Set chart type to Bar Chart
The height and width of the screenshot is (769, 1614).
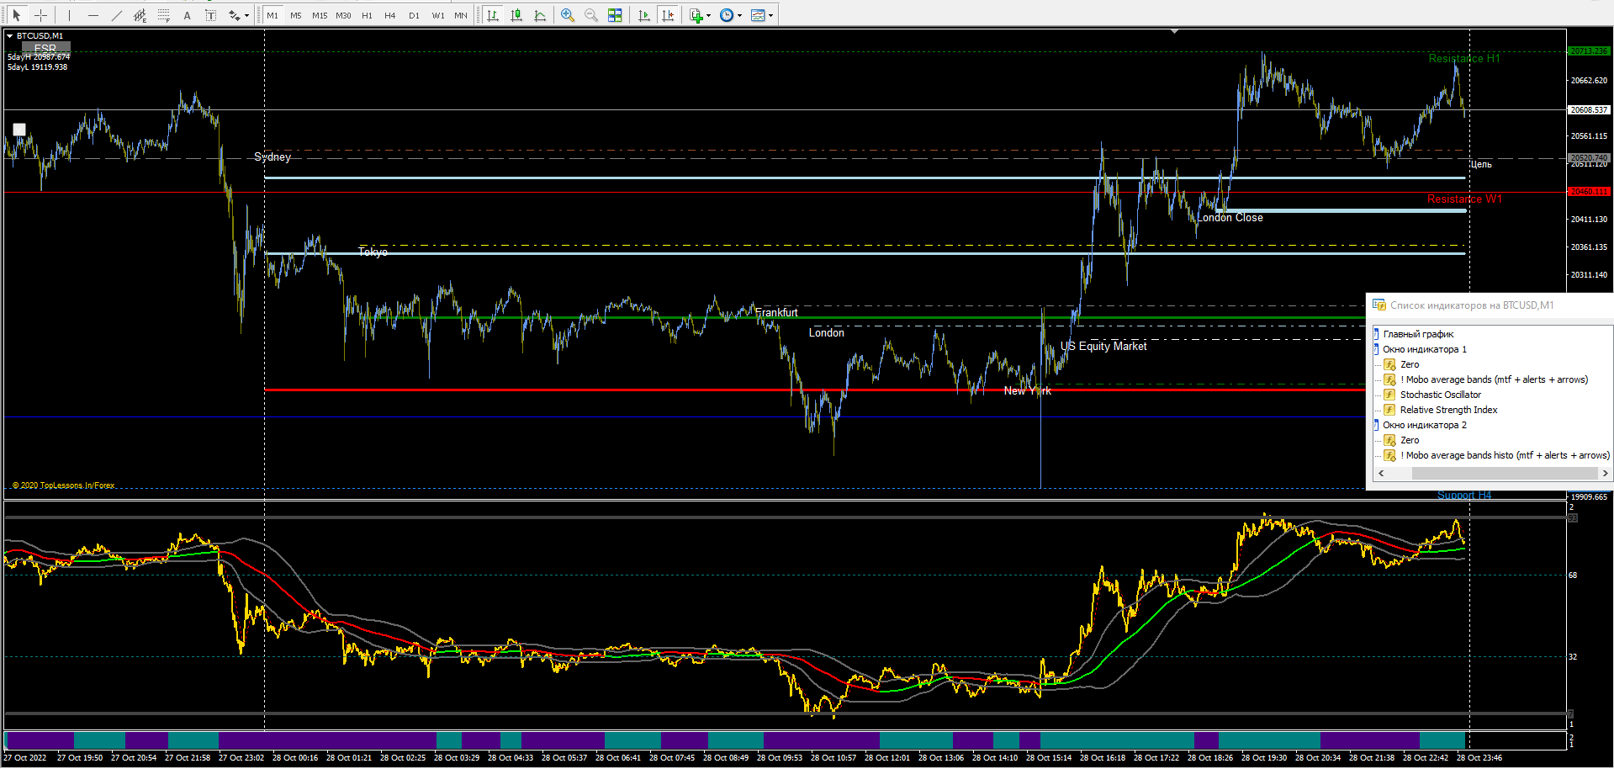[x=493, y=15]
